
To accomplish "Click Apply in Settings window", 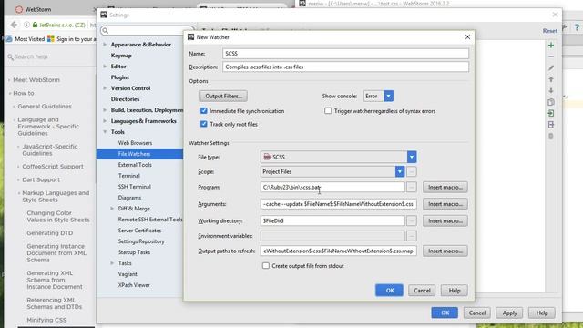I will (509, 313).
